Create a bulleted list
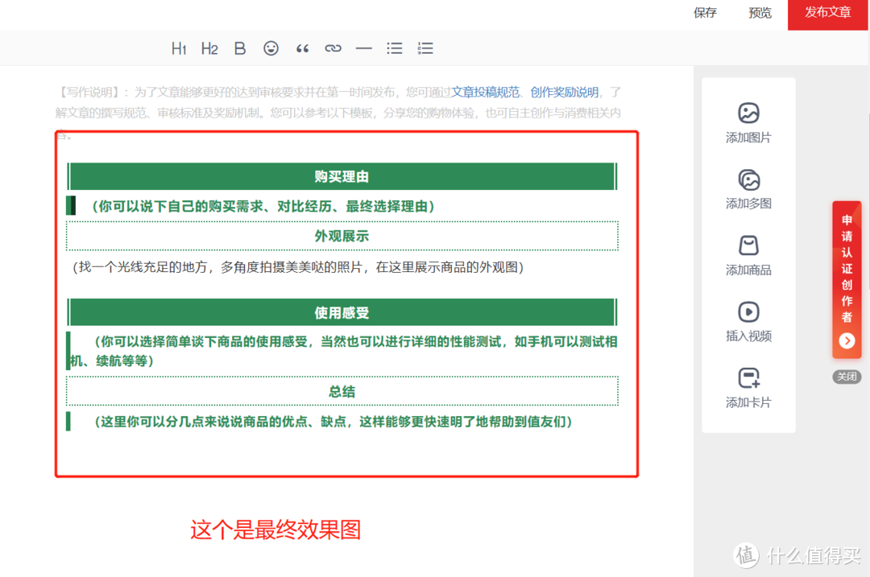Screen dimensions: 870x577 click(395, 49)
